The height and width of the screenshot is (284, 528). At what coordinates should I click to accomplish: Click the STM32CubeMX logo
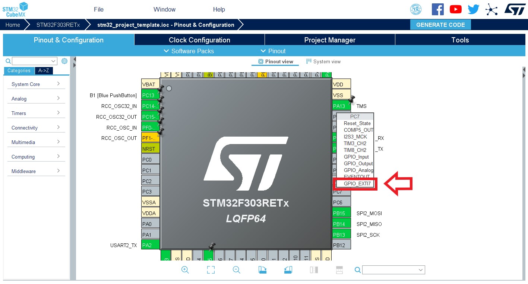pos(15,9)
